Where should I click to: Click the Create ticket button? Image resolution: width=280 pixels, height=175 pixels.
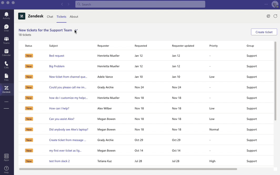(x=264, y=32)
